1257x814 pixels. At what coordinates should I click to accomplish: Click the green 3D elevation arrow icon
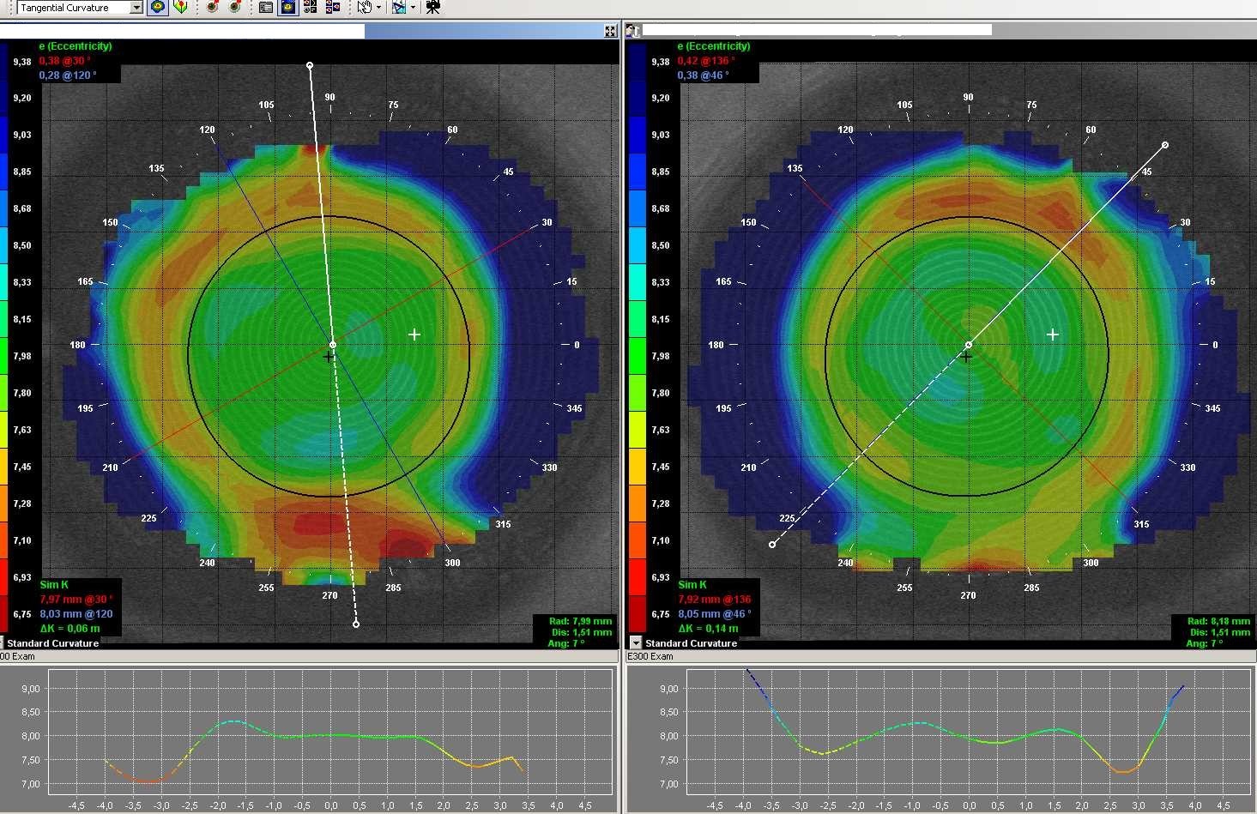tap(179, 7)
